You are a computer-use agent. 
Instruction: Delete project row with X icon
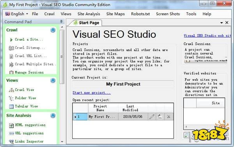click(x=169, y=117)
